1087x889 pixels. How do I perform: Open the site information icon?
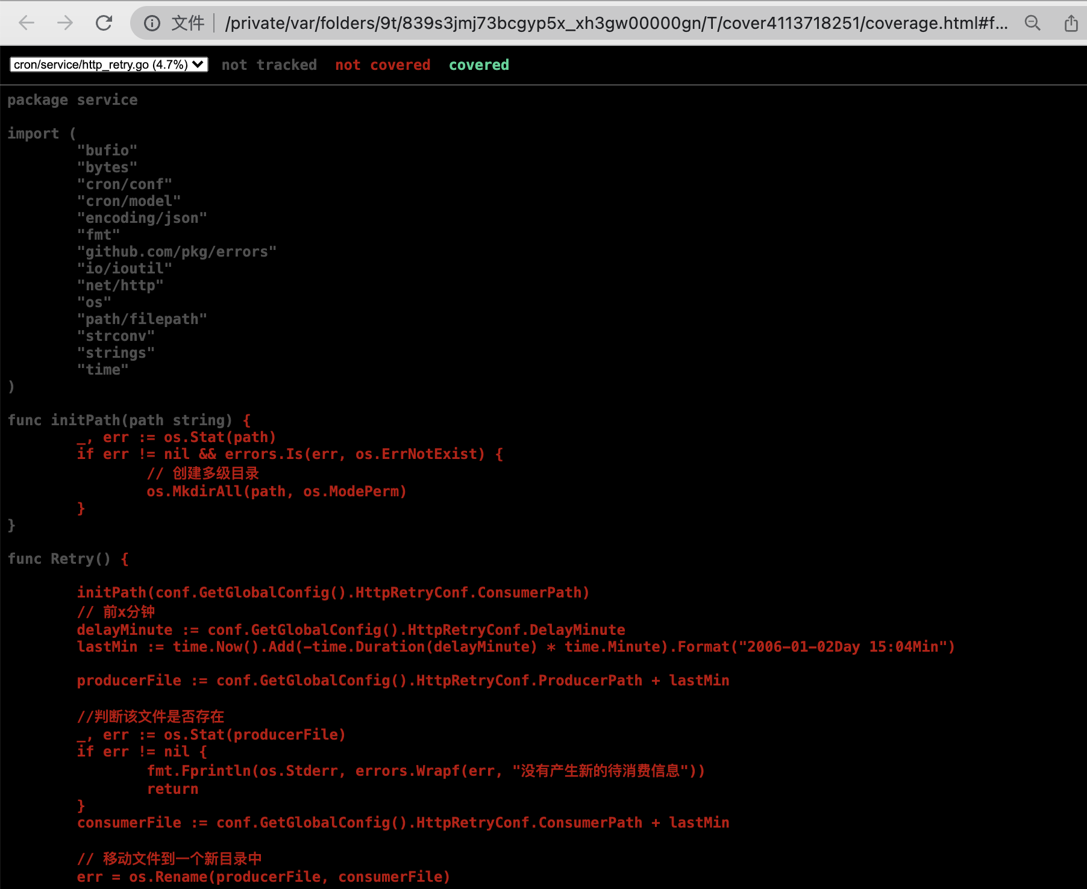tap(152, 23)
